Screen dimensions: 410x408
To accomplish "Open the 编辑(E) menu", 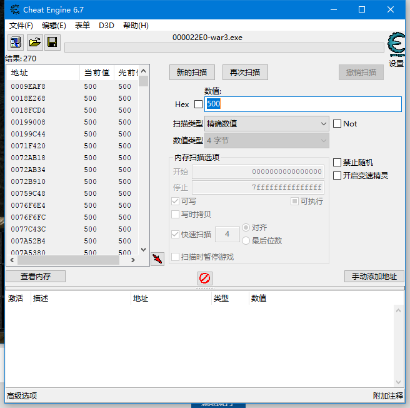I will pos(54,26).
